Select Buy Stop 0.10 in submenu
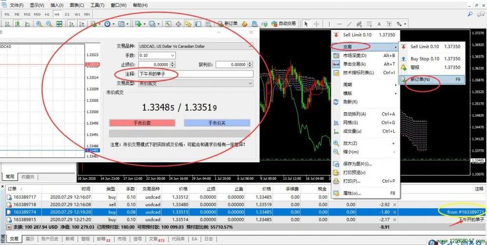Viewport: 487px width, 245px height. click(432, 59)
